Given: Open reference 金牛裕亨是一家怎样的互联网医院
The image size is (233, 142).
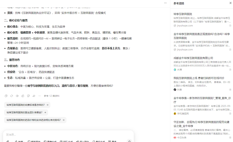Looking at the screenshot, I should coord(202,100).
